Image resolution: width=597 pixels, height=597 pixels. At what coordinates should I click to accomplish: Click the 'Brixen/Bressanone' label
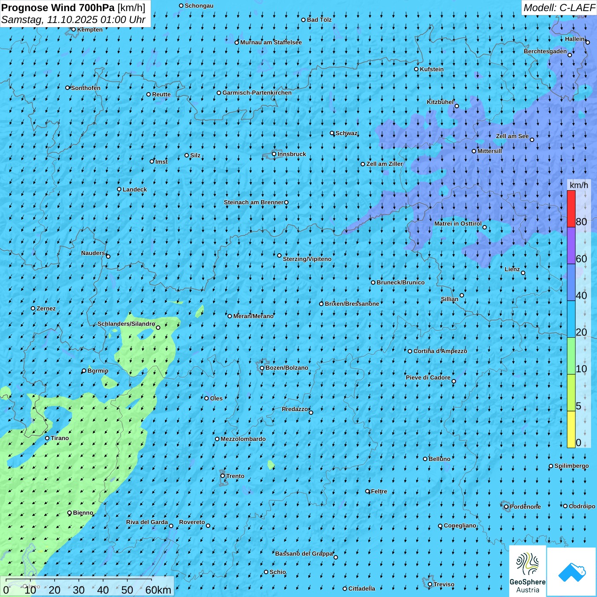coord(352,304)
